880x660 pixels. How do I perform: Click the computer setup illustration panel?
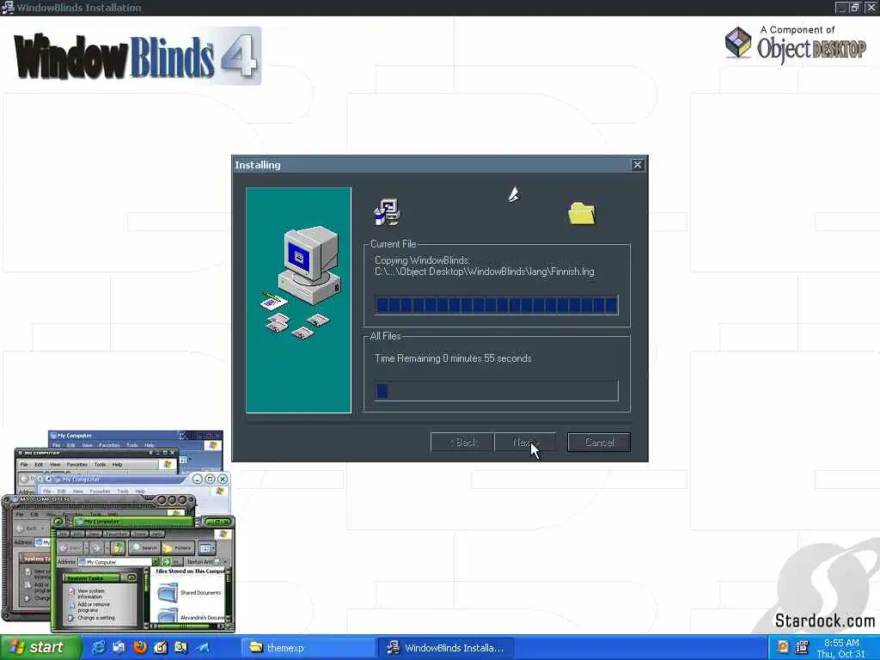click(298, 300)
